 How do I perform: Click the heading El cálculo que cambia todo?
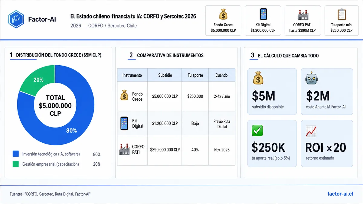[x=288, y=56]
